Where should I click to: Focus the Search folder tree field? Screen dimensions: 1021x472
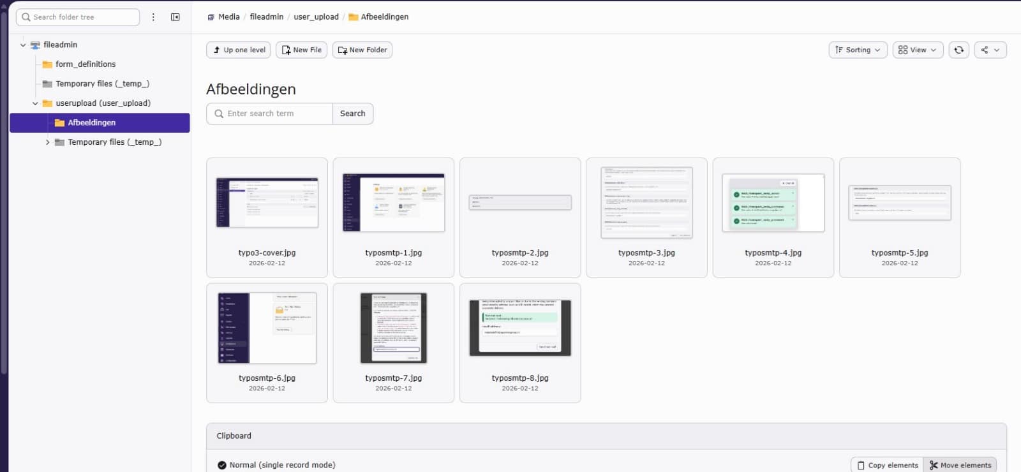click(x=78, y=17)
